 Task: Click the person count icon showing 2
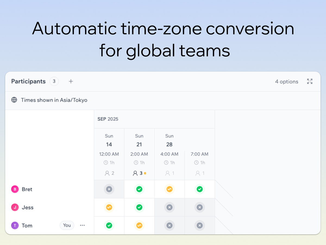[x=107, y=173]
